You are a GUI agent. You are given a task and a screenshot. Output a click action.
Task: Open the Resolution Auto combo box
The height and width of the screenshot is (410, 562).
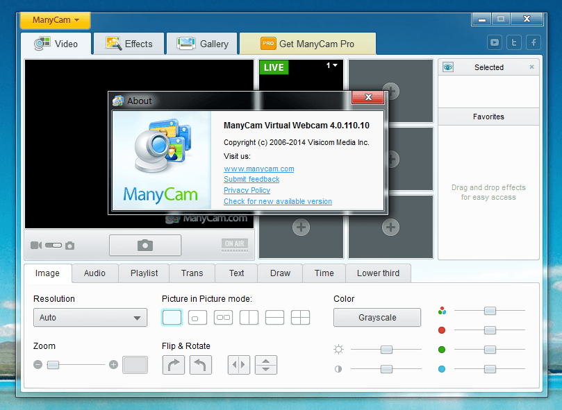click(x=90, y=317)
